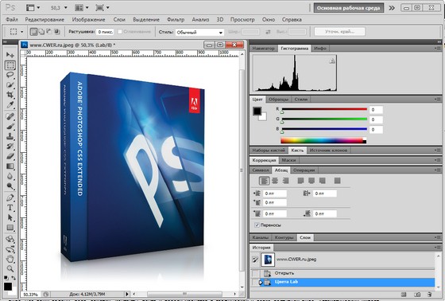Select the Lasso tool
Screen dimensions: 445x301
10,75
